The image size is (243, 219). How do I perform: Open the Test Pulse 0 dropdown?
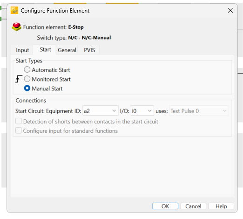[199, 111]
